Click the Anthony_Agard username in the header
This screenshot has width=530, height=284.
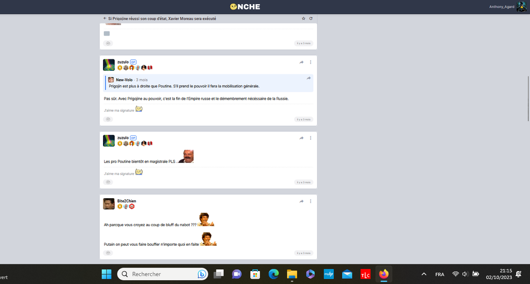(502, 7)
